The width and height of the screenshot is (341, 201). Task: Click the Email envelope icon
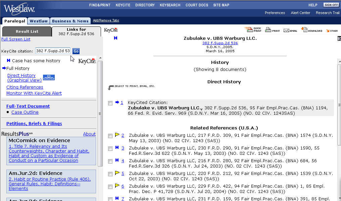[x=286, y=30]
